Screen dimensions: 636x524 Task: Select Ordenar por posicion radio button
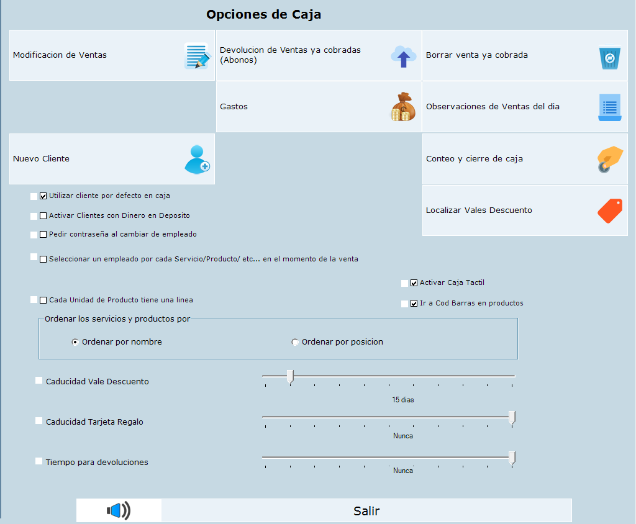click(x=295, y=342)
